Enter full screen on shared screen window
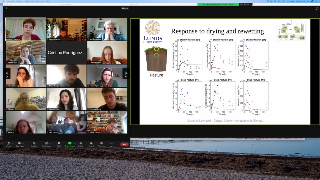The image size is (320, 180). [317, 9]
